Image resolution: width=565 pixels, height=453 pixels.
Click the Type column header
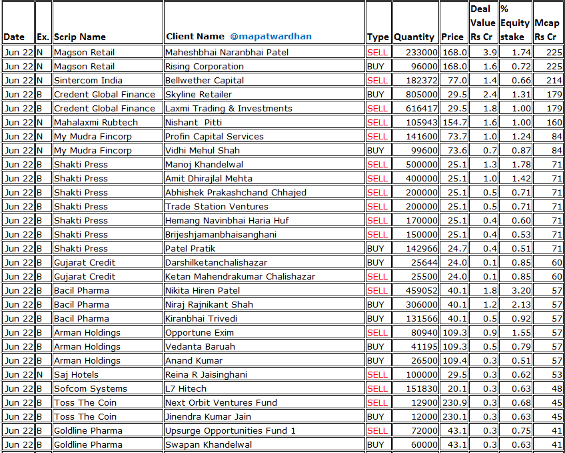coord(378,23)
